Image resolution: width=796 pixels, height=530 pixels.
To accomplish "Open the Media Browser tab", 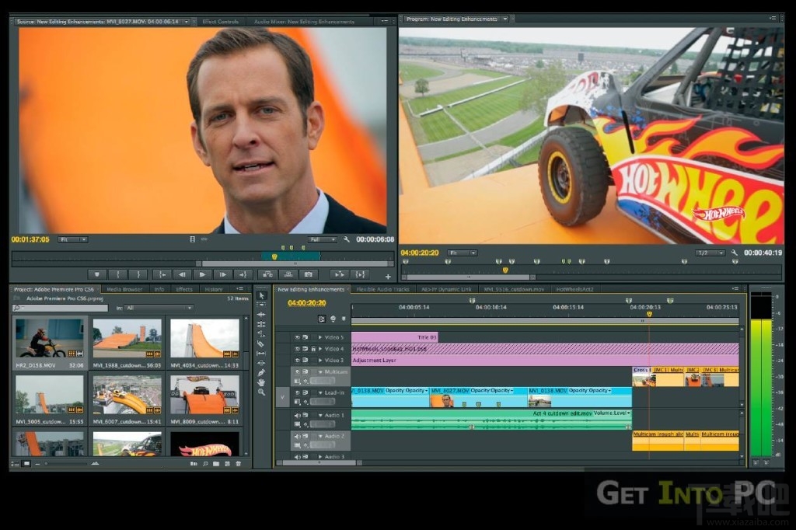I will 124,289.
